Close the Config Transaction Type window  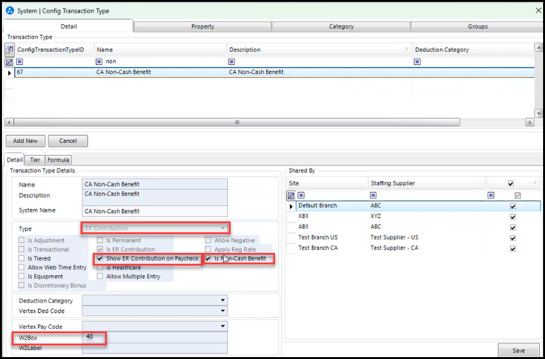click(538, 11)
